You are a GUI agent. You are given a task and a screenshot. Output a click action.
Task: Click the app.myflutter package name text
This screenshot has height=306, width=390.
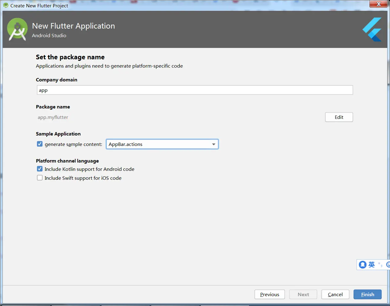coord(53,117)
